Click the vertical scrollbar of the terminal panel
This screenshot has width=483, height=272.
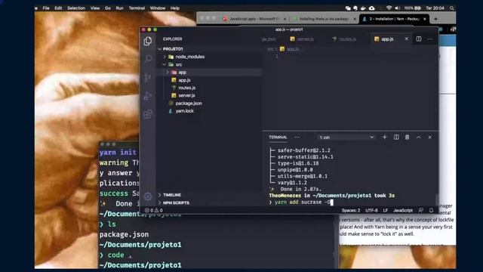point(436,199)
